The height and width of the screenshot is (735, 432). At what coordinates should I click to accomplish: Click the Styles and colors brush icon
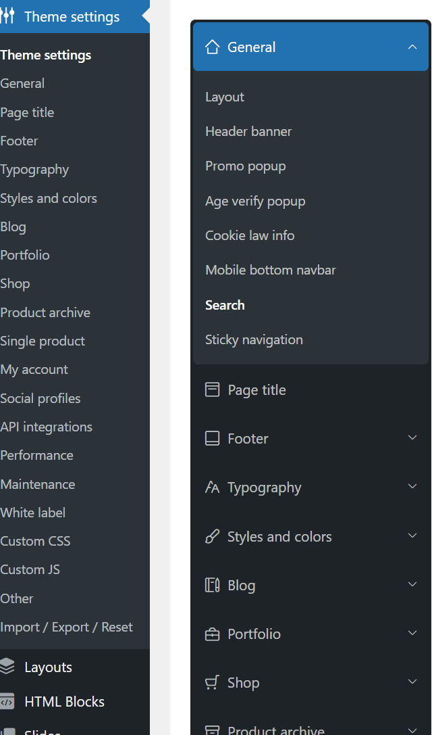[212, 537]
